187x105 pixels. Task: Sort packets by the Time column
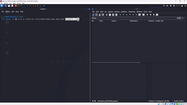tap(101, 21)
